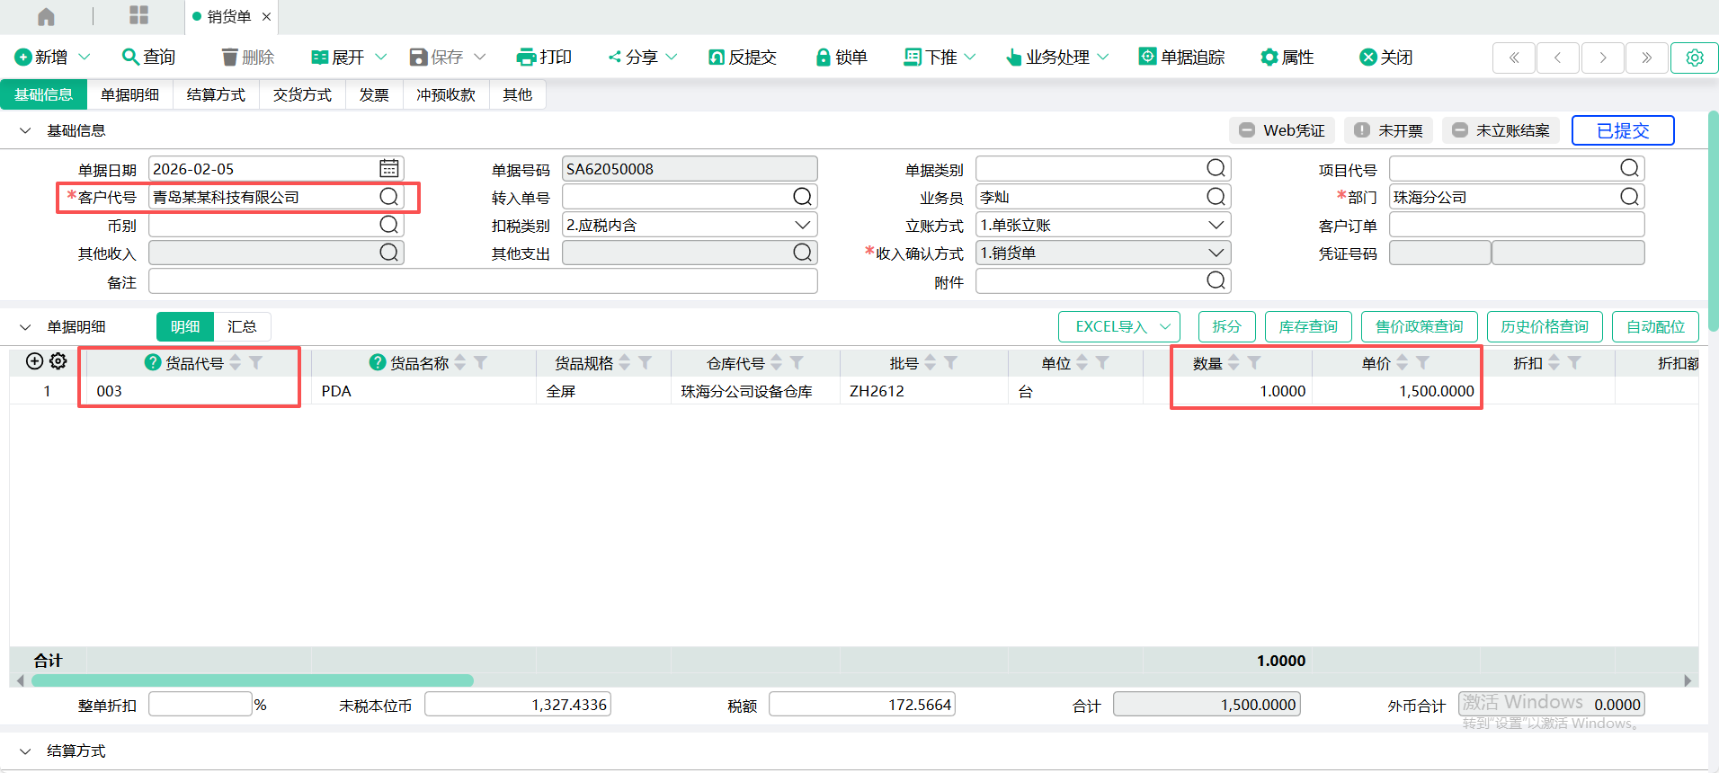Click the 打印 print icon
1719x773 pixels.
[526, 58]
